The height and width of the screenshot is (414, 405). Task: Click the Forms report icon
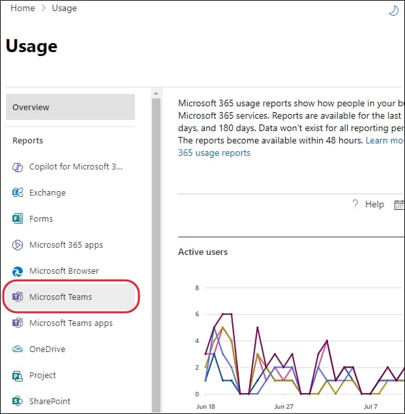[x=18, y=218]
